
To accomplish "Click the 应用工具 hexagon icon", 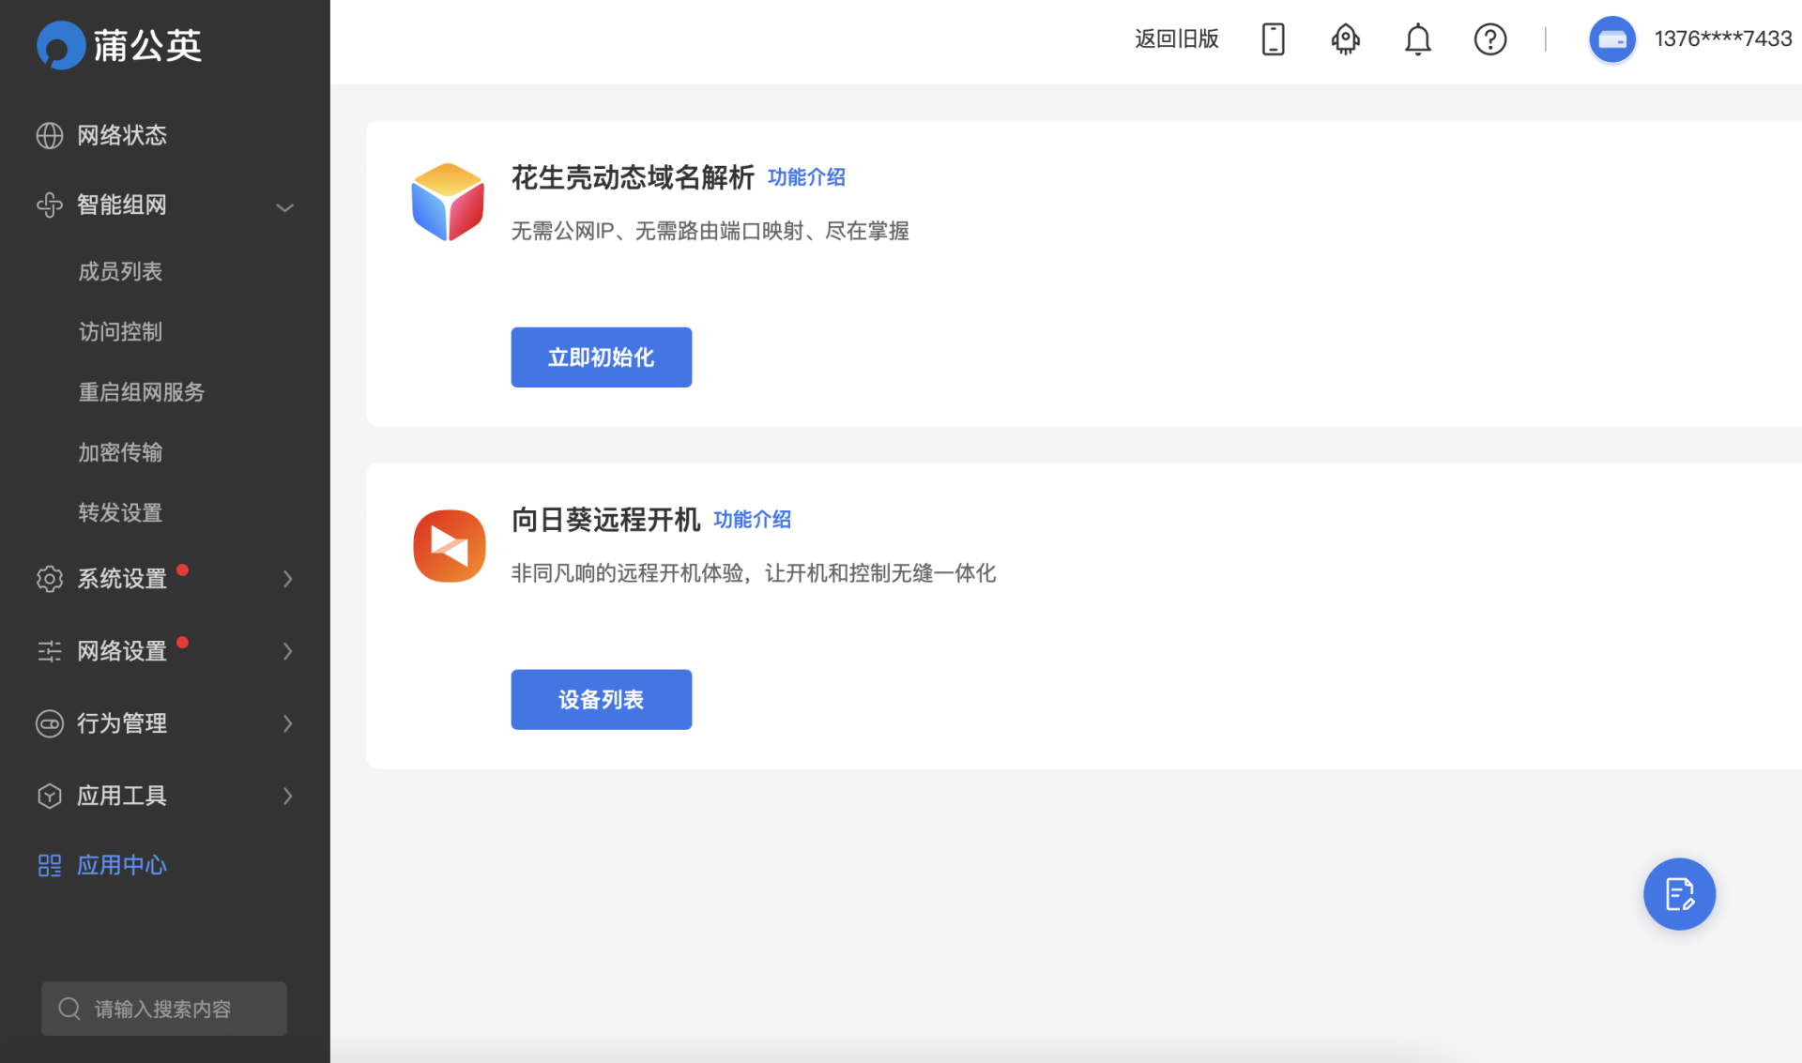I will pyautogui.click(x=49, y=796).
